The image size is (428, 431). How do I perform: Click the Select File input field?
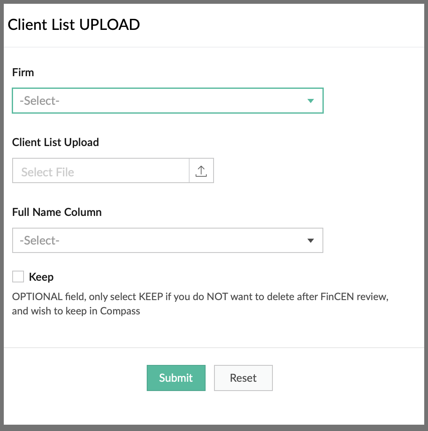pos(101,171)
